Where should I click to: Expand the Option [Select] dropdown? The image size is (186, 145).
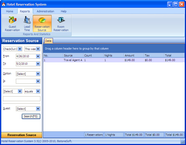38,74
